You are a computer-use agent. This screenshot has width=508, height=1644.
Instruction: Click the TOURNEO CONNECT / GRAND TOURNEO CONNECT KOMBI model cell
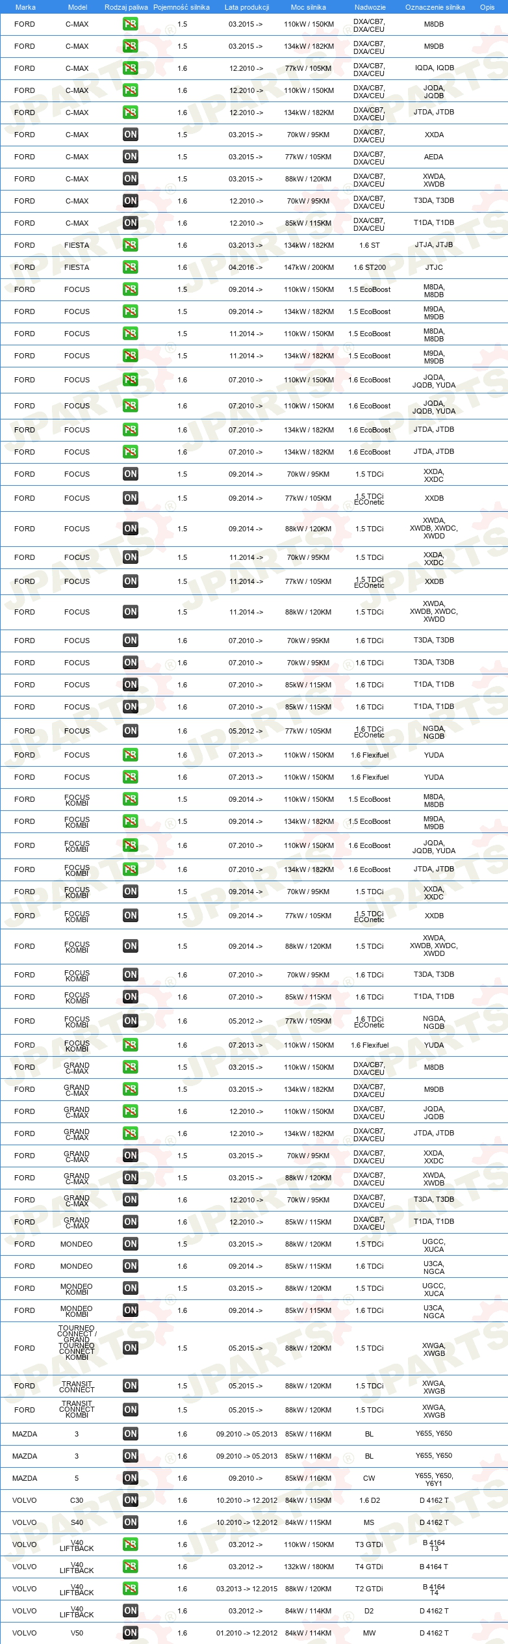[x=77, y=1343]
